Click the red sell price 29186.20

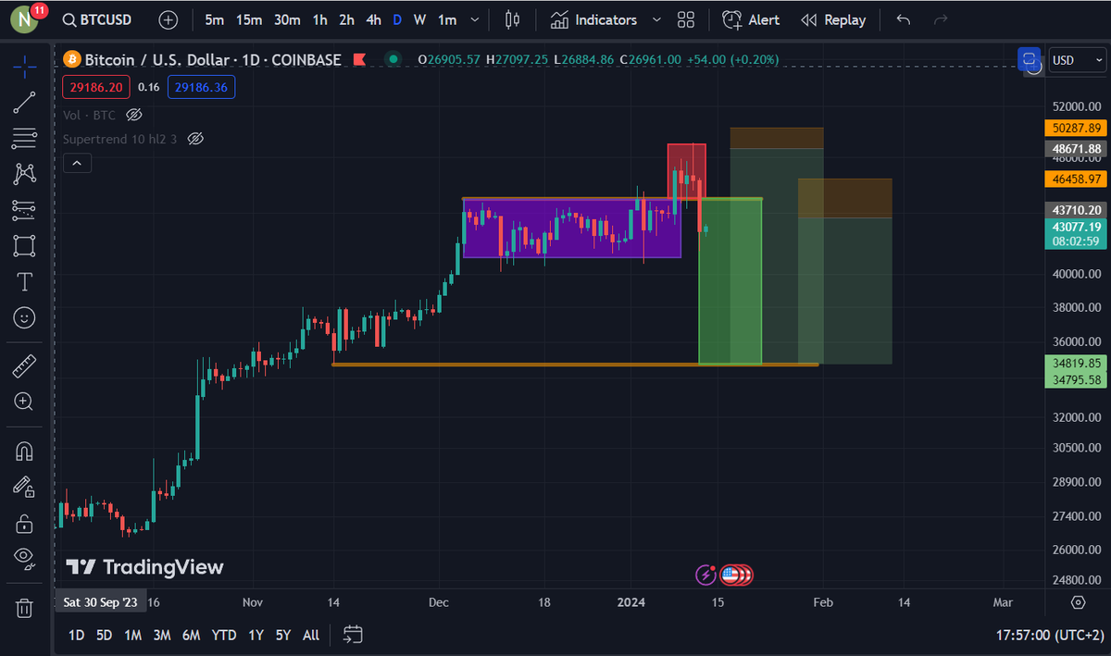96,88
